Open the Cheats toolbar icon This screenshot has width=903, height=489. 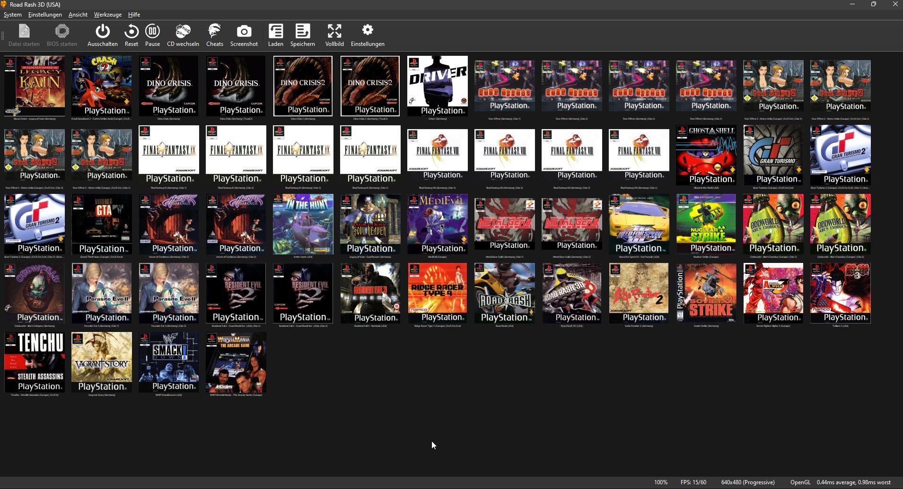(215, 31)
